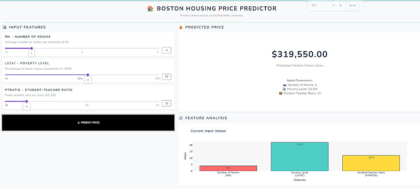
Task: Click the red Number of Rooms bar
Action: click(228, 168)
